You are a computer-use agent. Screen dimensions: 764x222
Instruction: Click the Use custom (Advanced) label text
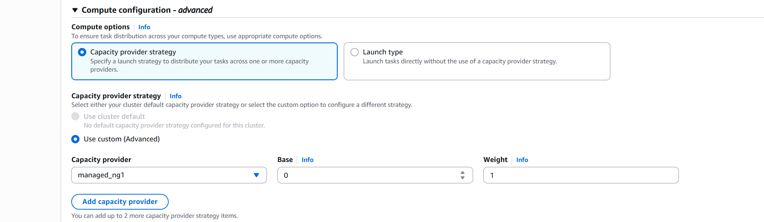(122, 139)
